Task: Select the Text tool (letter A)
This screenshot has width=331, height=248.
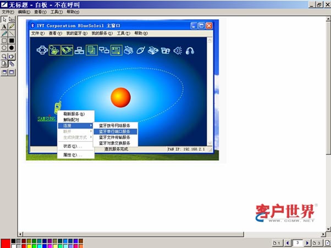Action: pos(4,26)
